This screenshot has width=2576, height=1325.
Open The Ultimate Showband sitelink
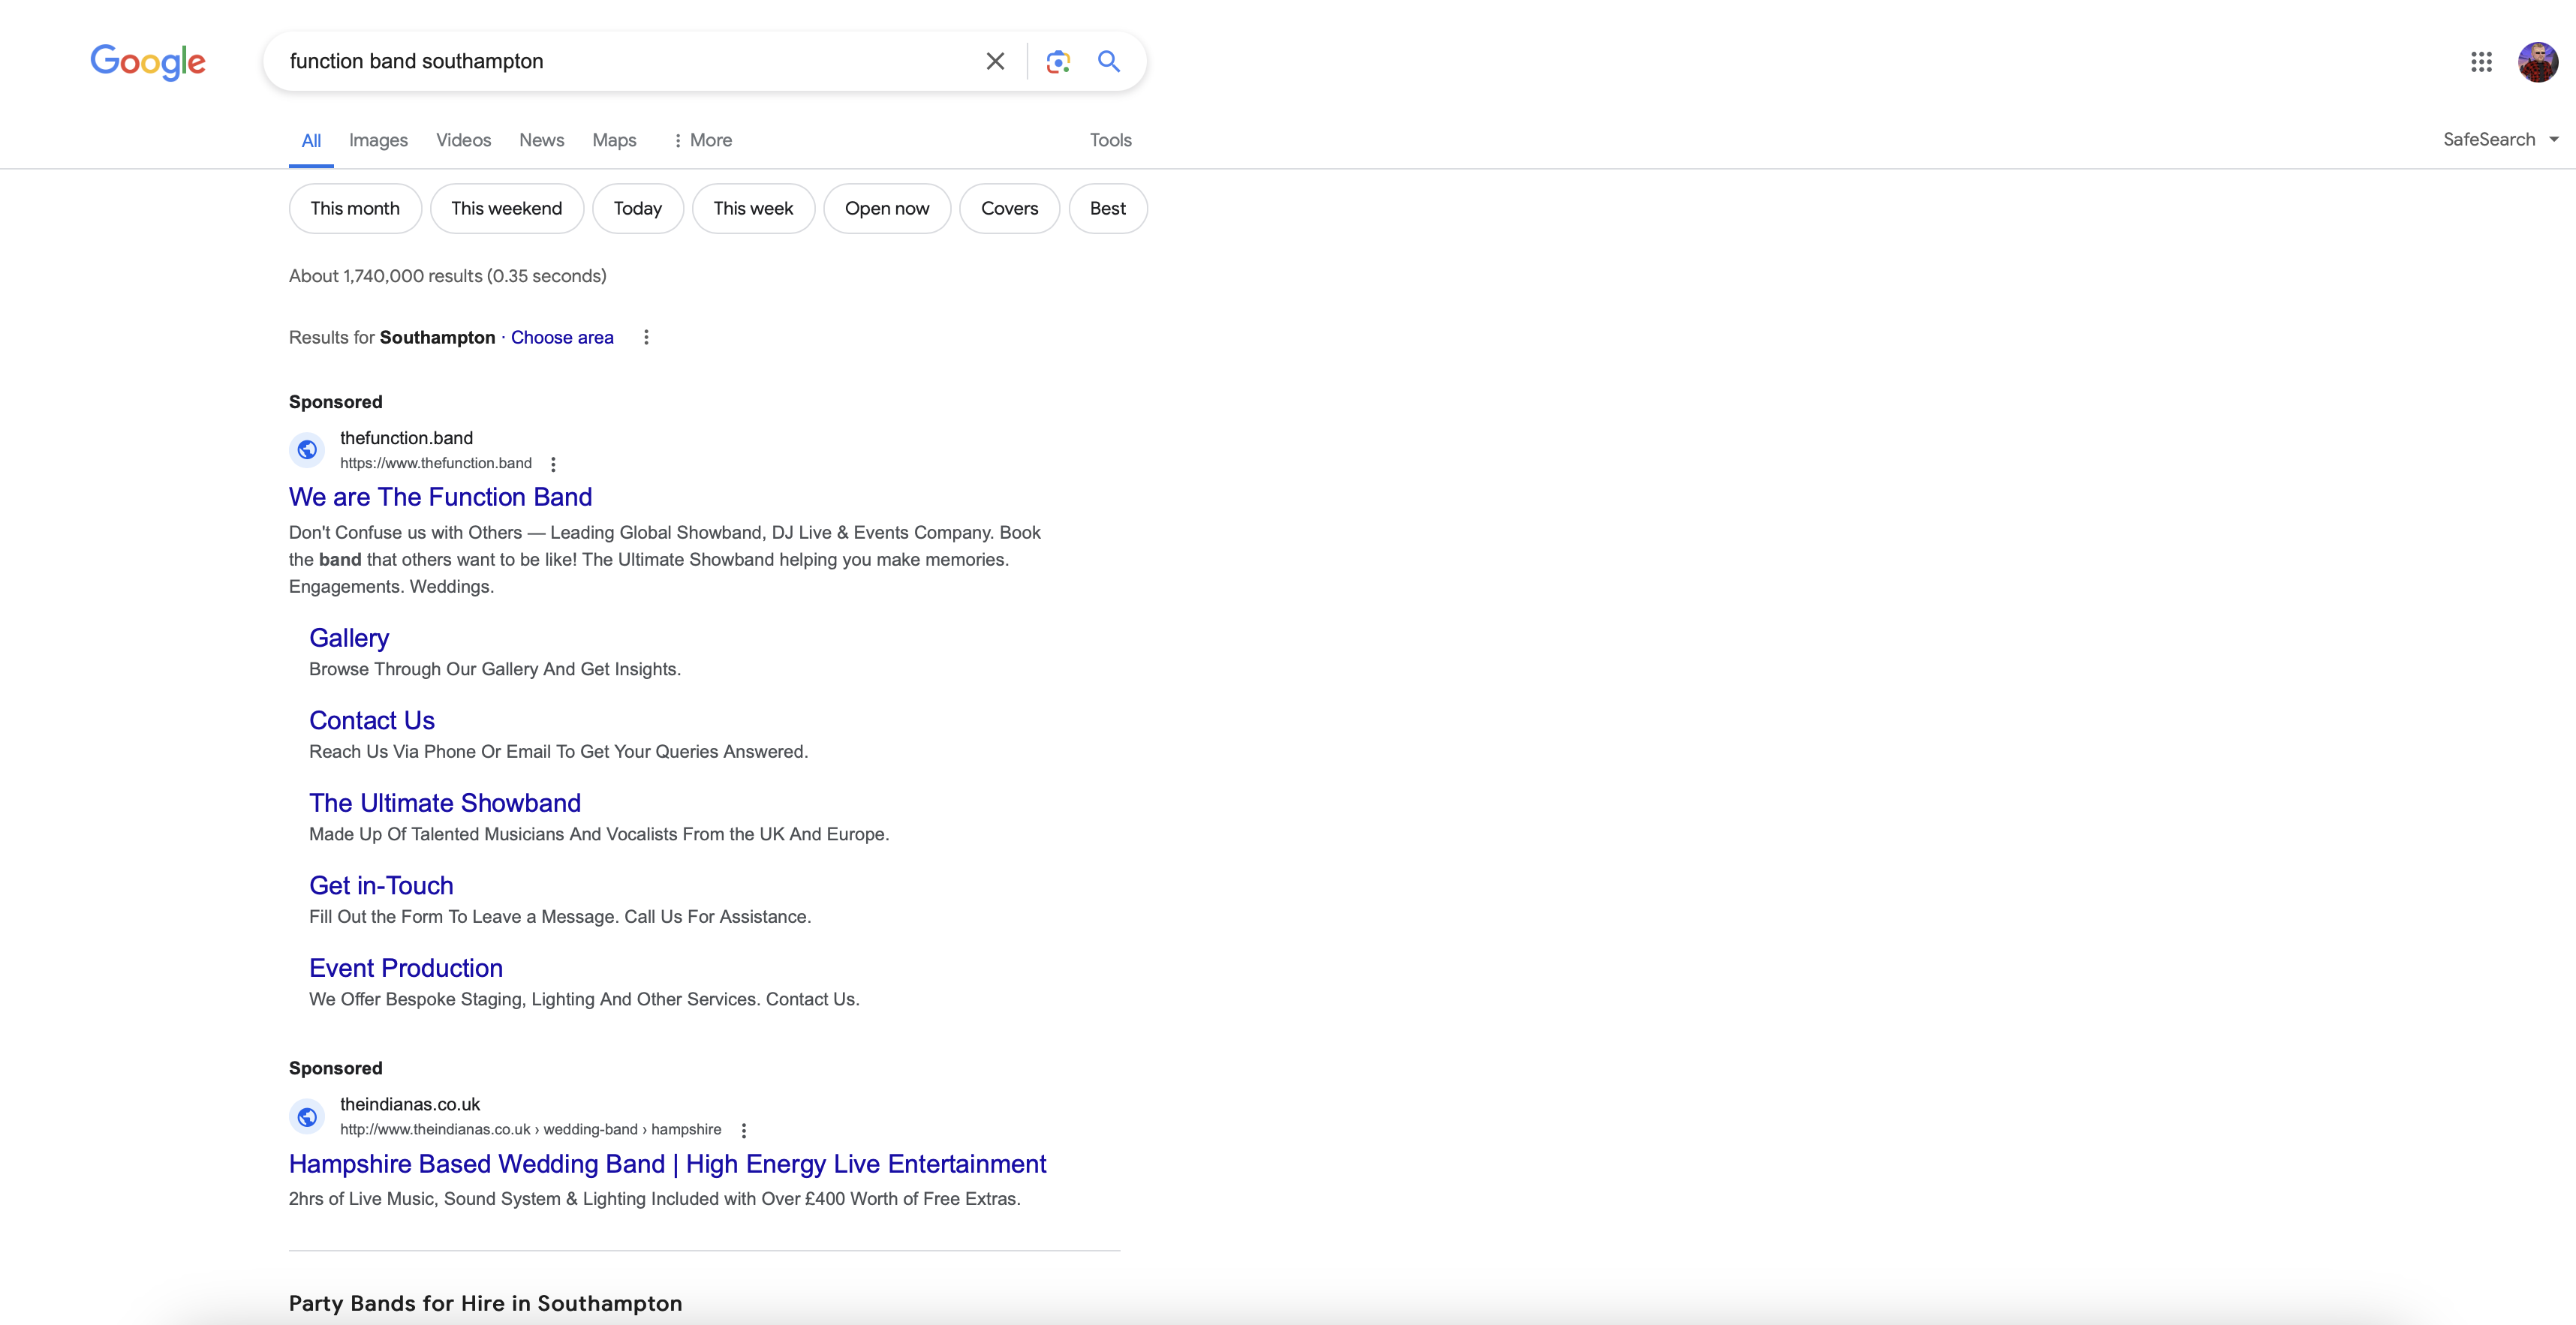tap(445, 802)
